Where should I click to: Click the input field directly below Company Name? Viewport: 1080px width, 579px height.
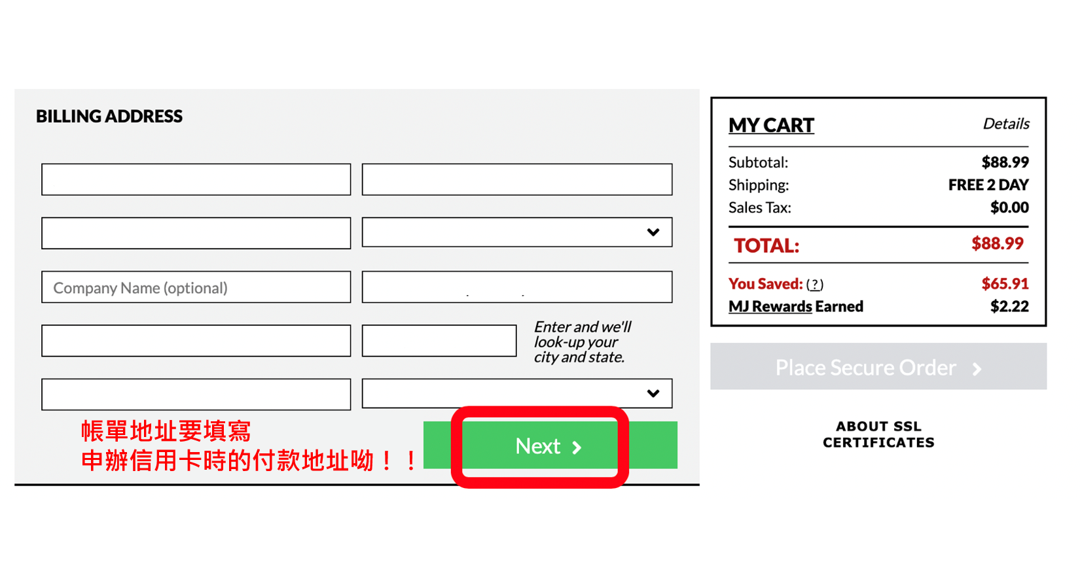click(196, 341)
